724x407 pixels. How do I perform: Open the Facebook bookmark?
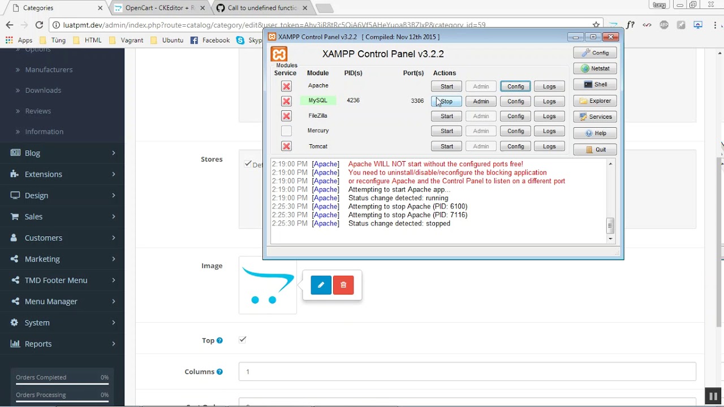click(x=210, y=40)
